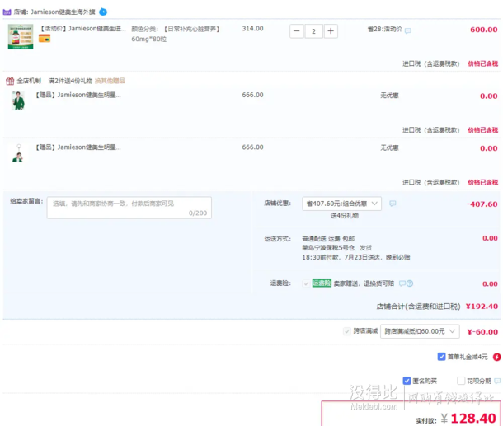
Task: Toggle the 运费险 checkbox
Action: point(306,283)
